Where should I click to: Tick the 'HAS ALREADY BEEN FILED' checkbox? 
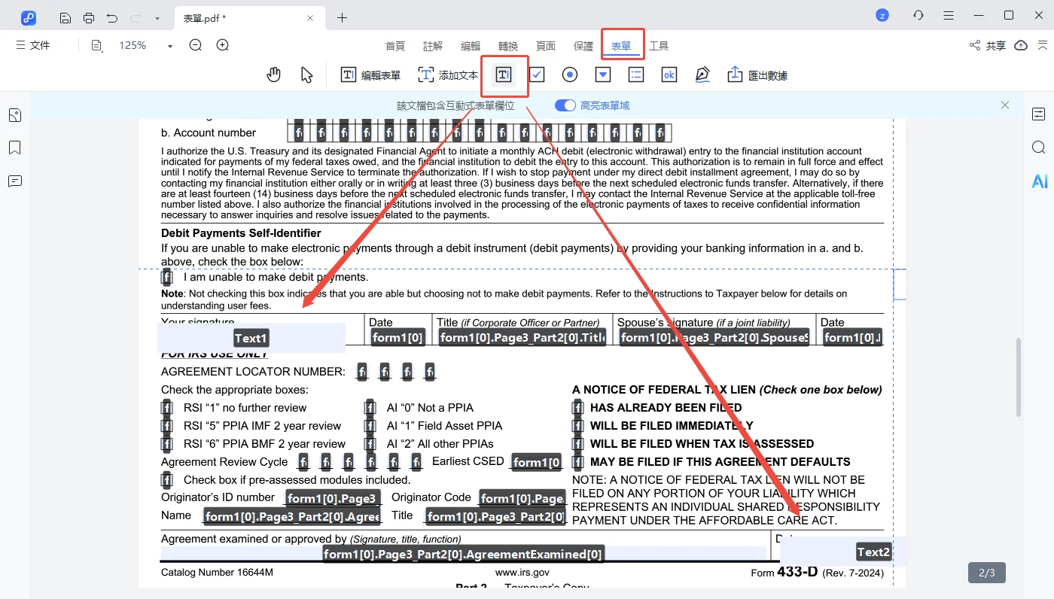click(577, 408)
